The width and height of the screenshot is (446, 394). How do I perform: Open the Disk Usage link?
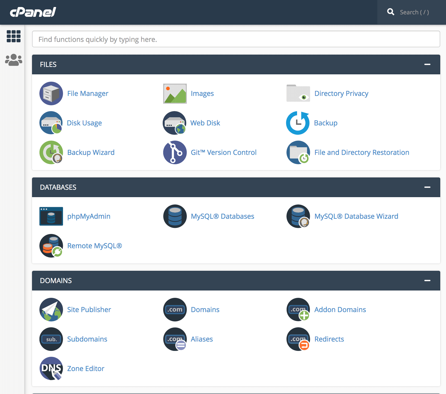[x=84, y=123]
